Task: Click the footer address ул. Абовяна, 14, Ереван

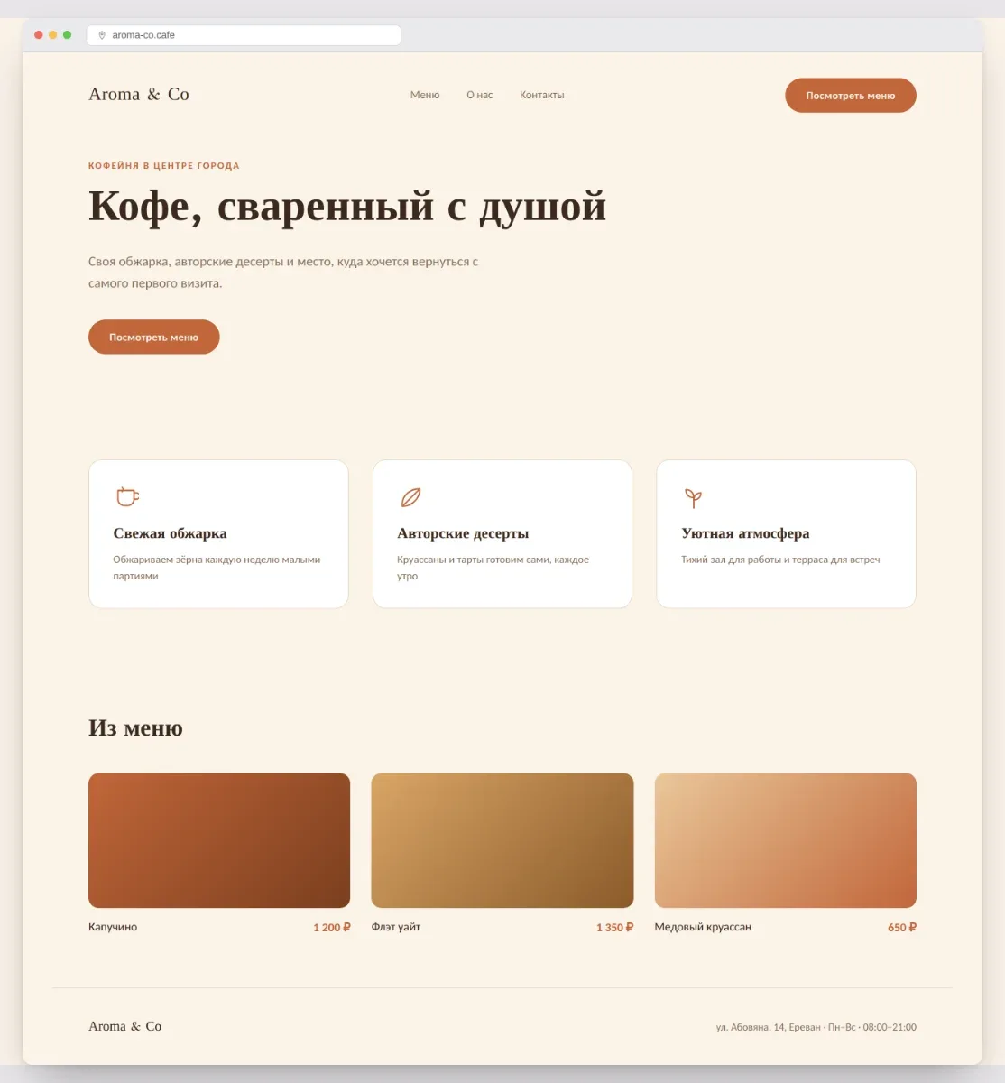Action: tap(769, 1027)
